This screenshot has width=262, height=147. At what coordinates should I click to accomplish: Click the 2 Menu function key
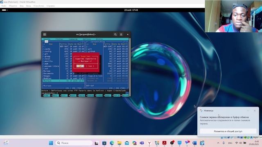[55, 96]
